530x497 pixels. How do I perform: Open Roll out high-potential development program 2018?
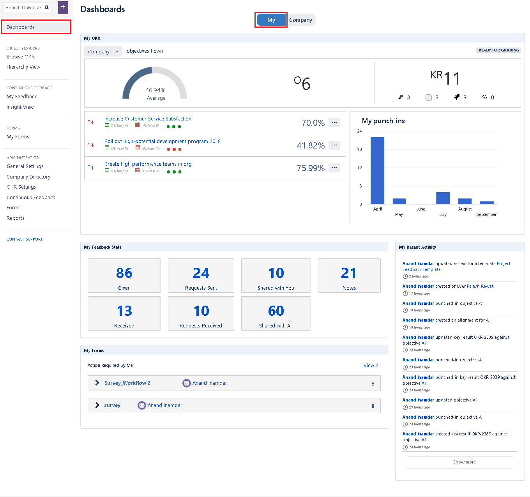coord(162,141)
